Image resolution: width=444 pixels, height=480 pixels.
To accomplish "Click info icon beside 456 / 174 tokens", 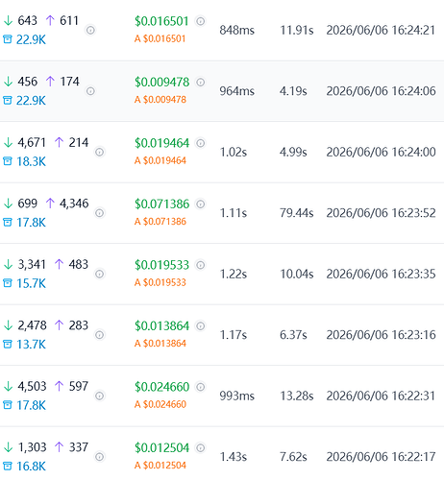I will point(90,91).
